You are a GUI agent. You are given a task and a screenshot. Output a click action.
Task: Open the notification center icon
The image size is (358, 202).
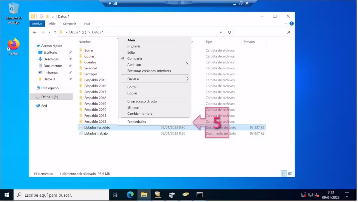(347, 195)
